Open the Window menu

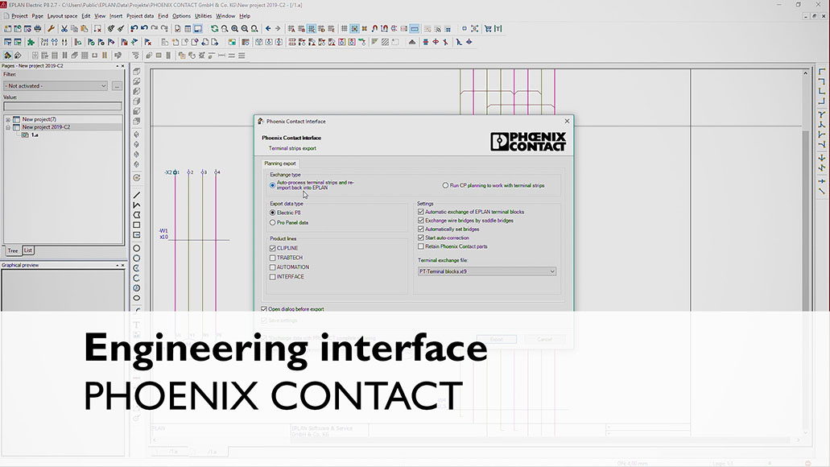225,16
